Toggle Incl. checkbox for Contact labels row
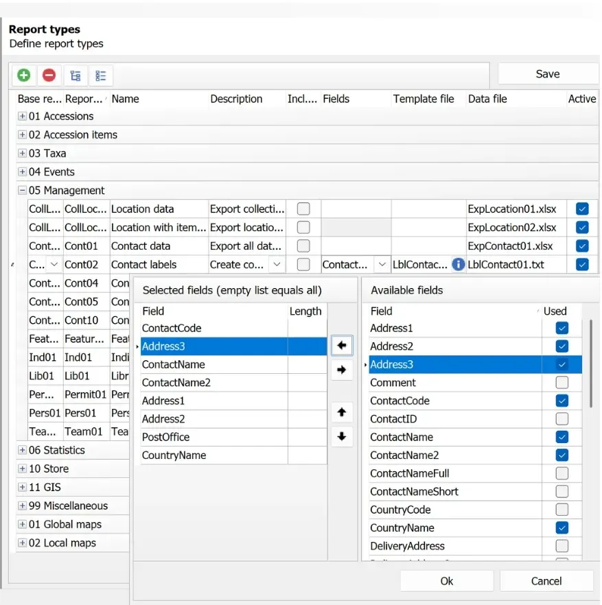This screenshot has height=605, width=602. [303, 264]
